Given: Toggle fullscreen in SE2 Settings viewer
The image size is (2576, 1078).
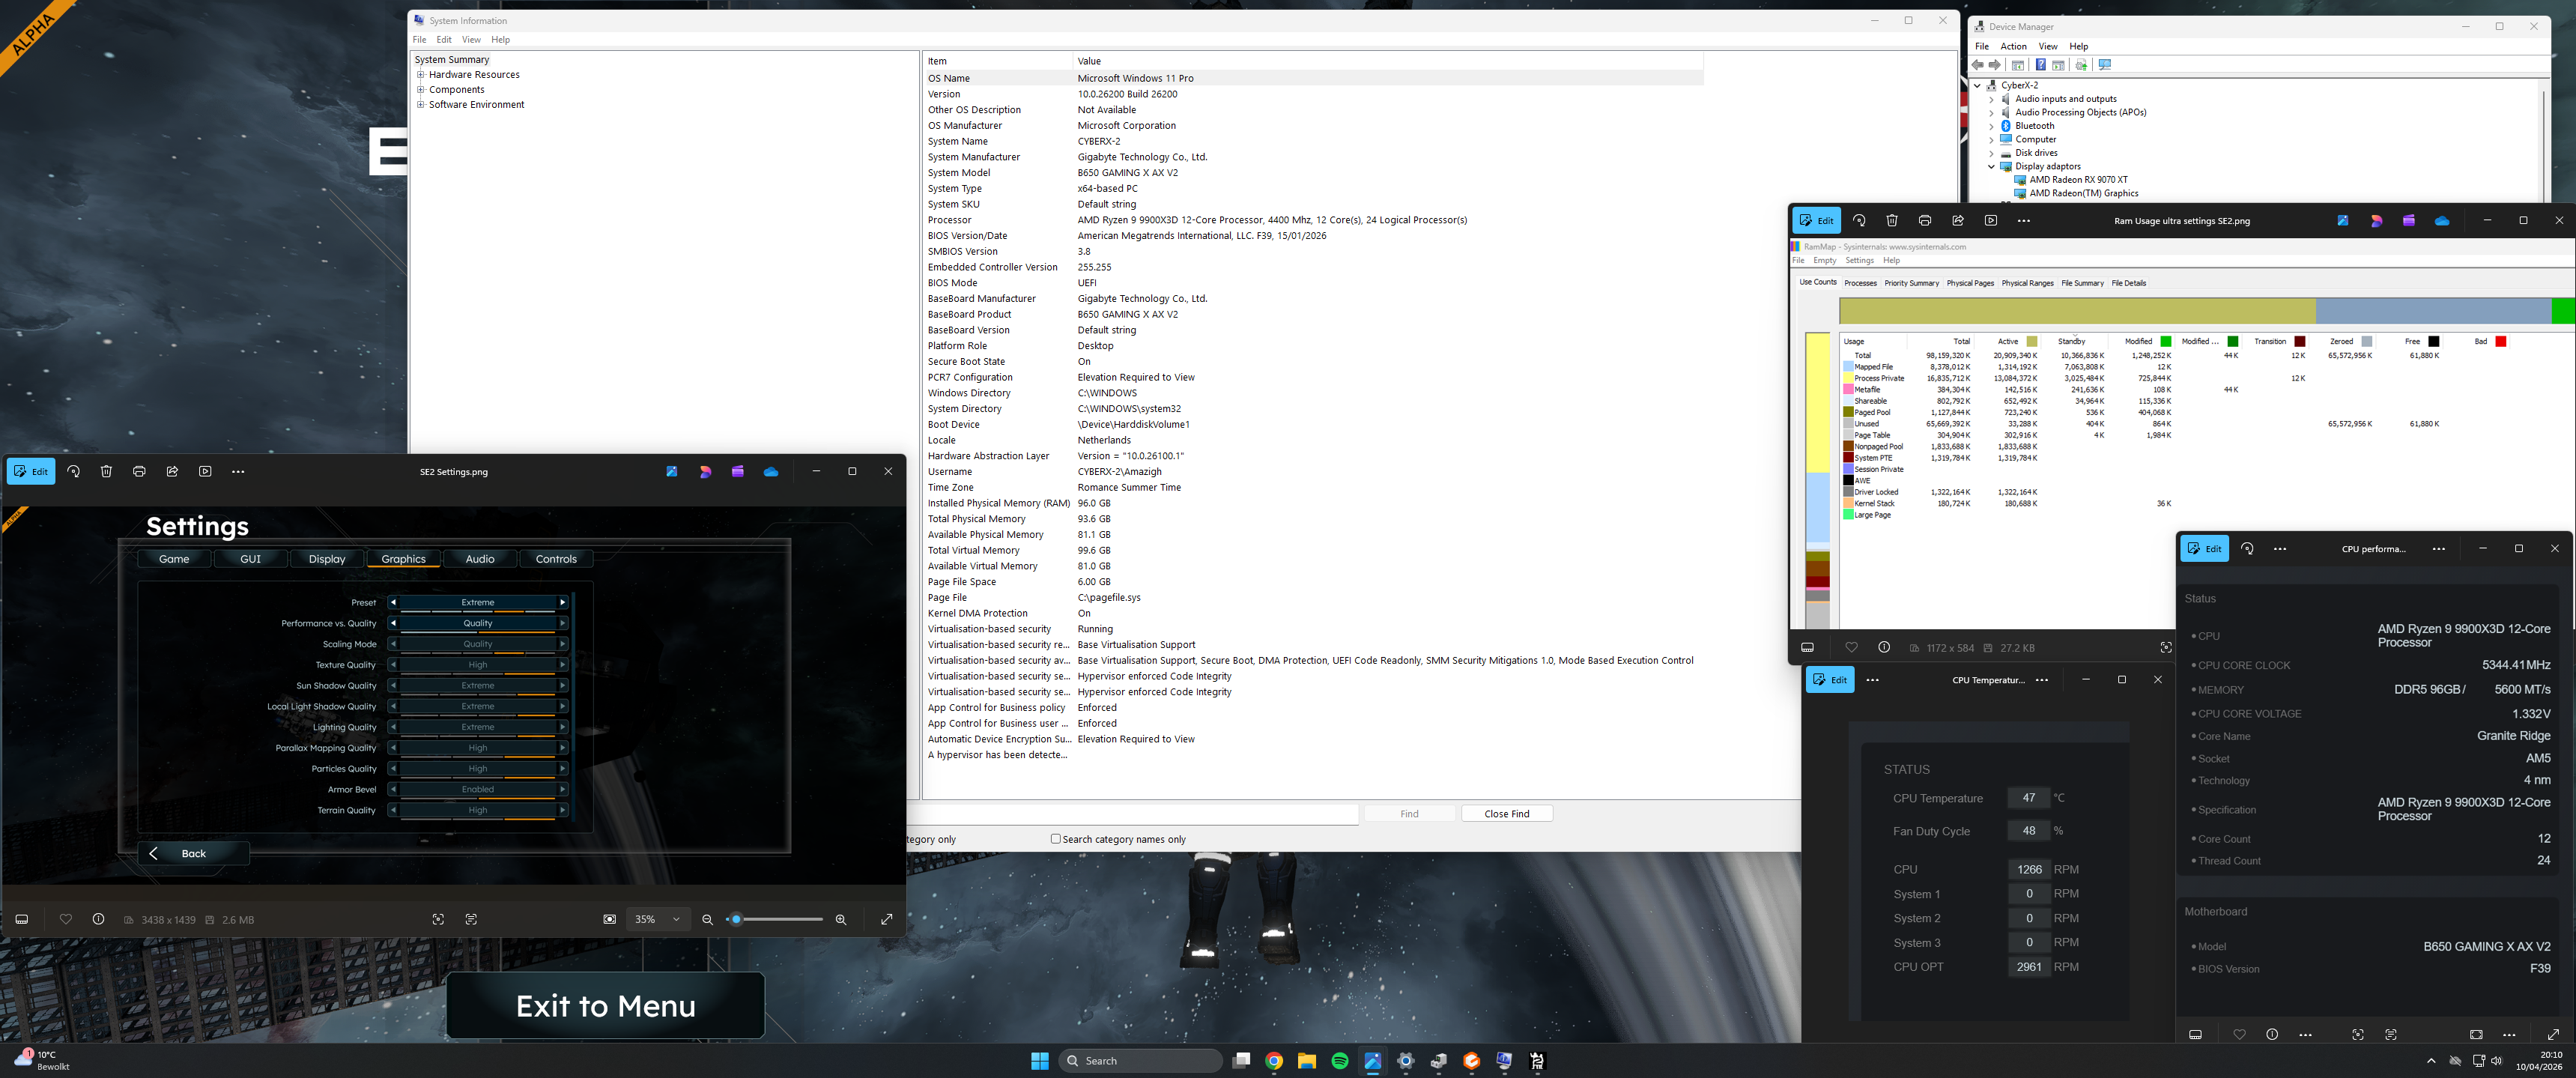Looking at the screenshot, I should coord(886,919).
